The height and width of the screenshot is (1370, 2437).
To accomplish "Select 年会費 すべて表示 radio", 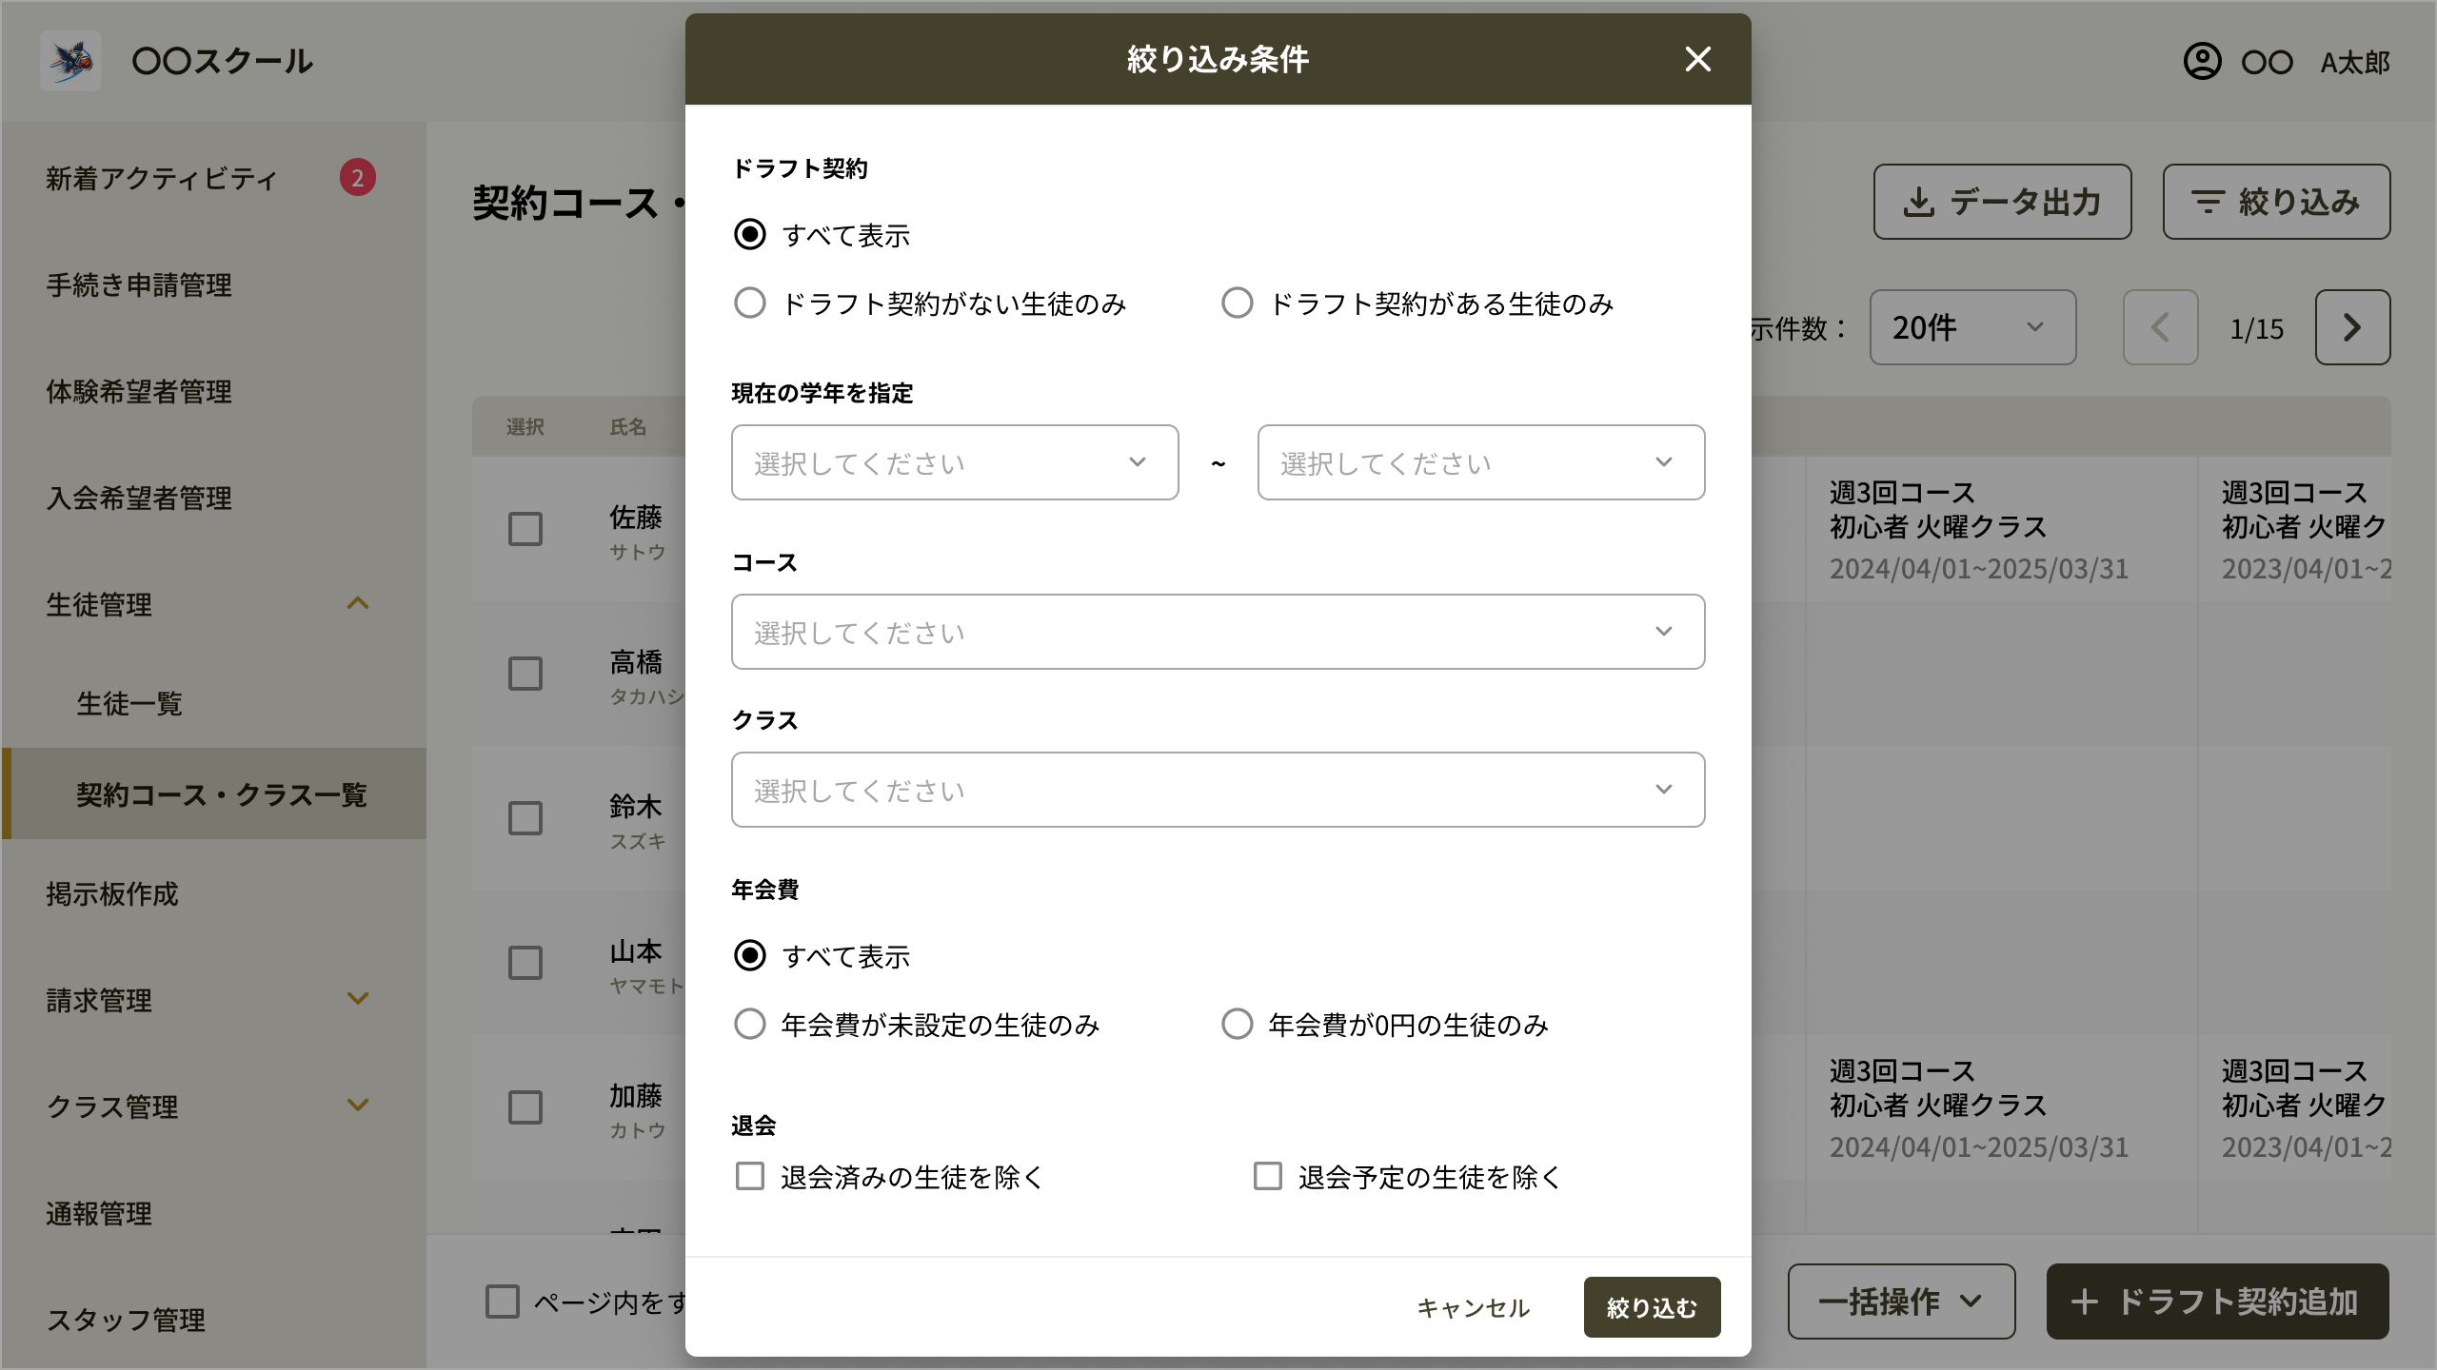I will 750,955.
